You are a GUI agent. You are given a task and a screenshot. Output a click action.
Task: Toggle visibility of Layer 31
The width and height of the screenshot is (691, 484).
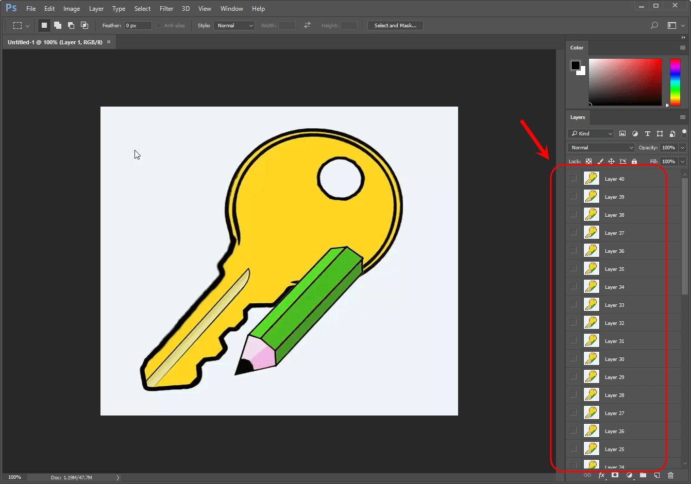click(x=574, y=341)
